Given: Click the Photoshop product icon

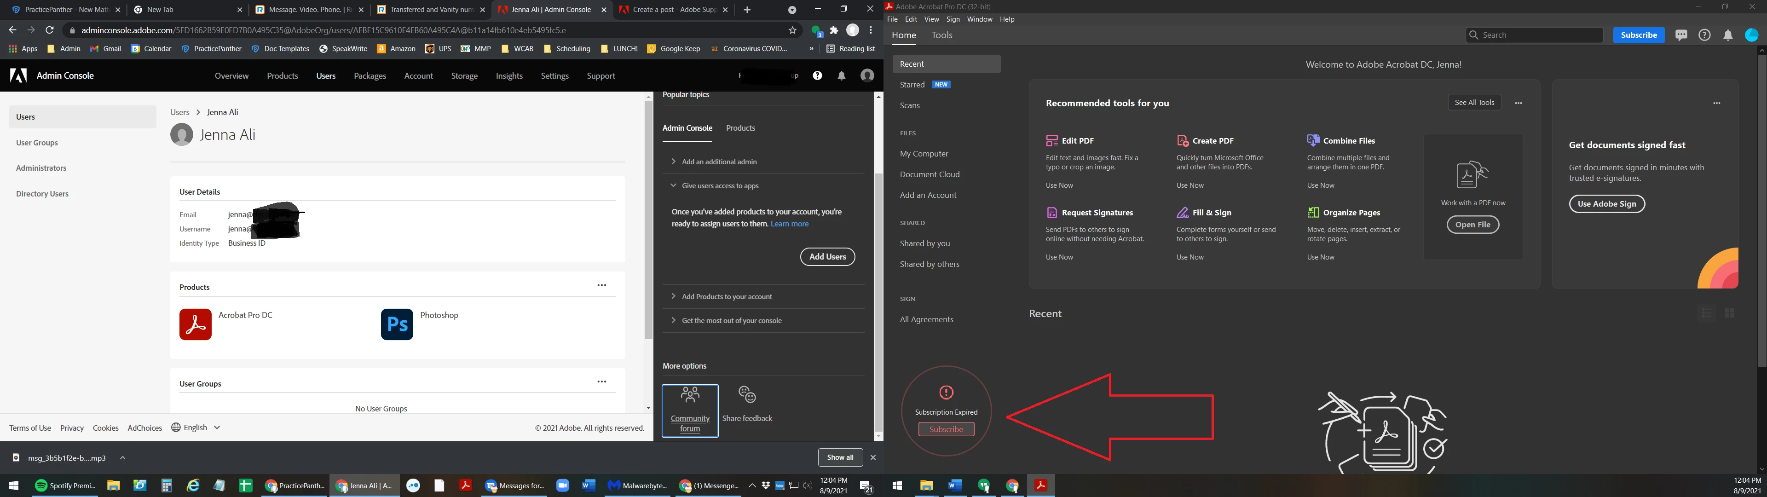Looking at the screenshot, I should coord(397,325).
